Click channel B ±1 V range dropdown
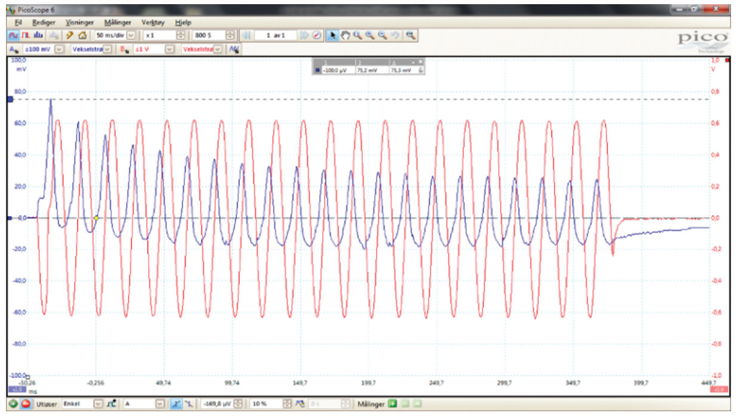The height and width of the screenshot is (416, 737). 169,49
